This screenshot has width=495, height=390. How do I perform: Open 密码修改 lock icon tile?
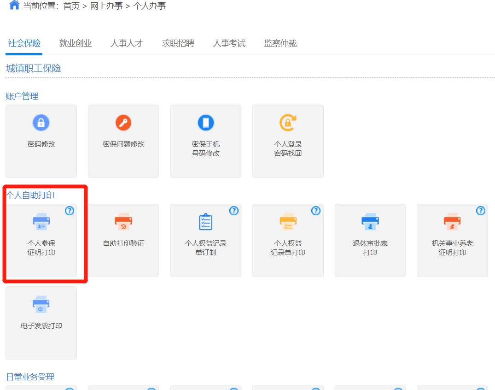pyautogui.click(x=41, y=123)
